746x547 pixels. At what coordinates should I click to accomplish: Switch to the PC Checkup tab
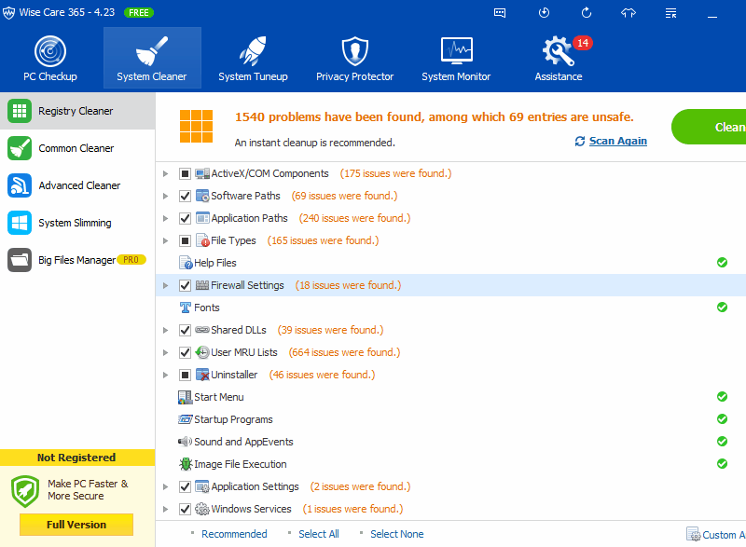tap(50, 58)
